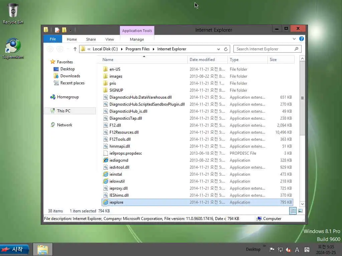The width and height of the screenshot is (342, 256).
Task: Select the iediagcmd application icon
Action: click(x=106, y=160)
